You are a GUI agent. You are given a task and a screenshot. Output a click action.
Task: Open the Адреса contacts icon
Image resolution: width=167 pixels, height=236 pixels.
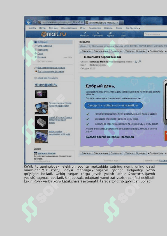[111, 34]
